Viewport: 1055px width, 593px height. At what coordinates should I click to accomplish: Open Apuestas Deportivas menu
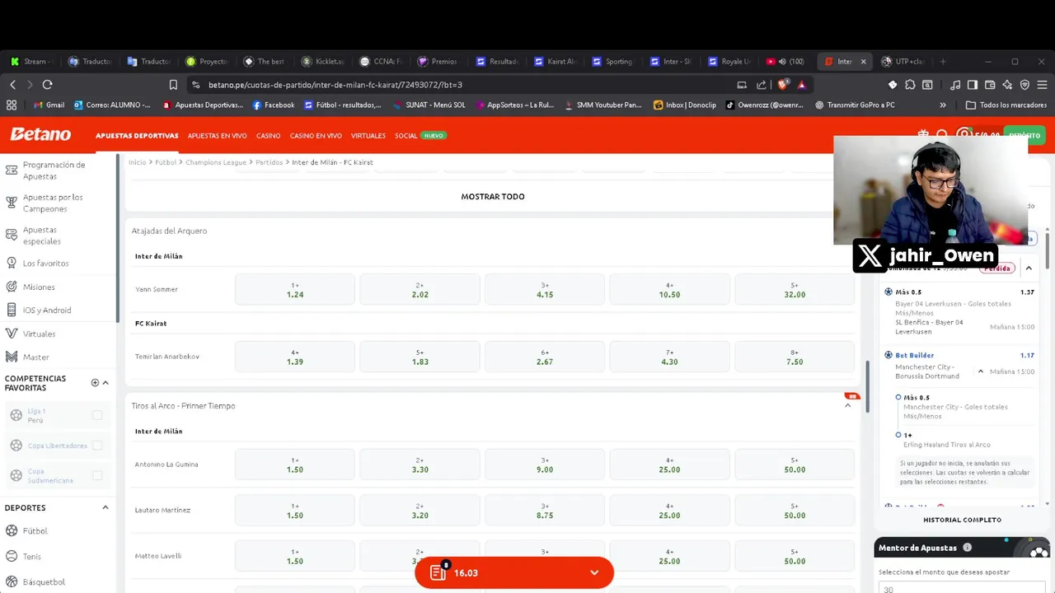pyautogui.click(x=137, y=135)
